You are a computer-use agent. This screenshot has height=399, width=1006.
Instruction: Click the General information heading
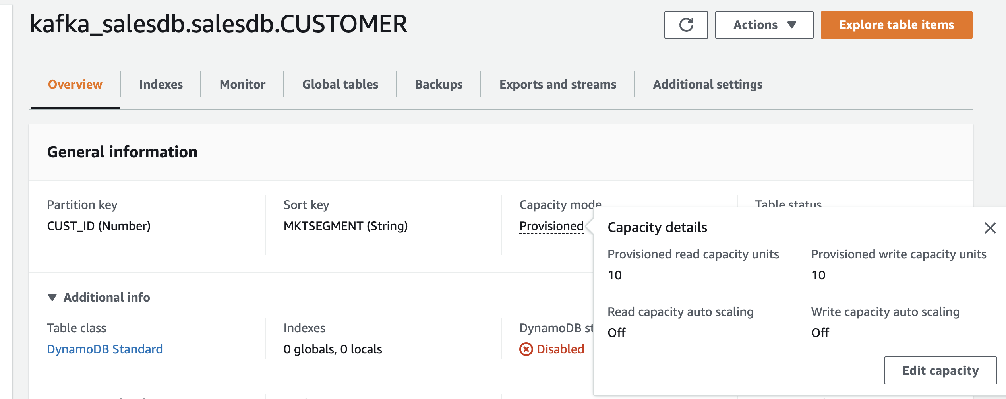click(x=122, y=152)
